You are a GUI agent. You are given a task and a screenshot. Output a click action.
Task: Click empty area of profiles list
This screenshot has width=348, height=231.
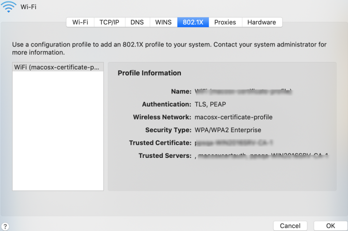coord(58,131)
